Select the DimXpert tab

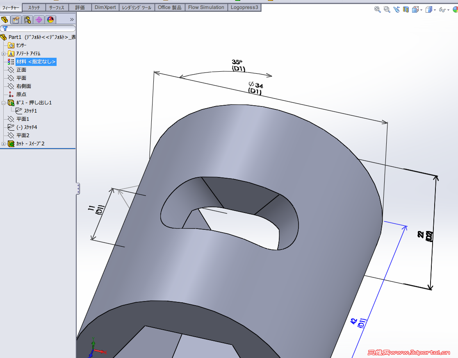(105, 8)
